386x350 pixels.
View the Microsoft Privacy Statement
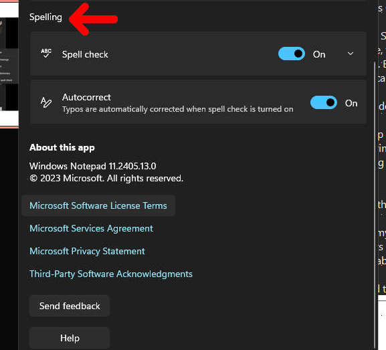(x=87, y=251)
